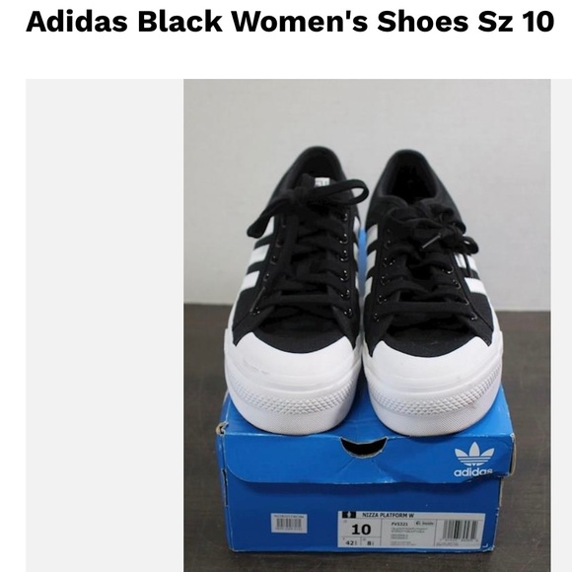Click the word 'Adidas' in the title
The image size is (572, 572).
point(77,21)
